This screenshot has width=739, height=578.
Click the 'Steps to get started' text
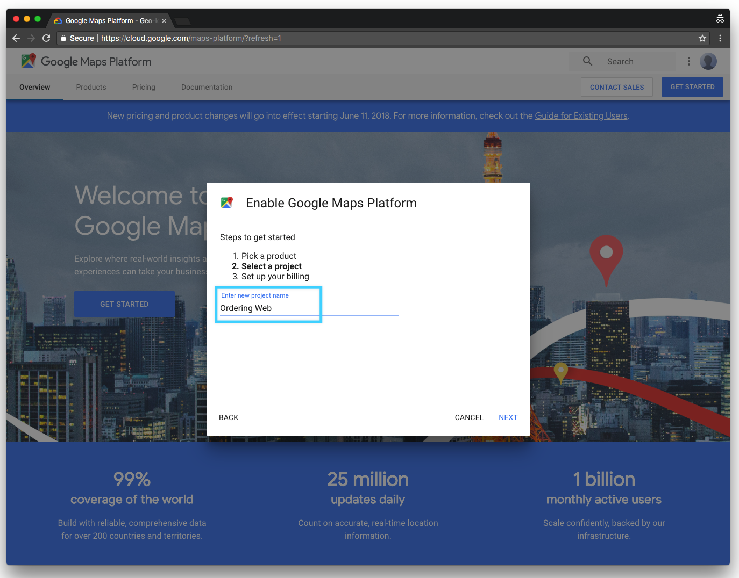click(258, 237)
